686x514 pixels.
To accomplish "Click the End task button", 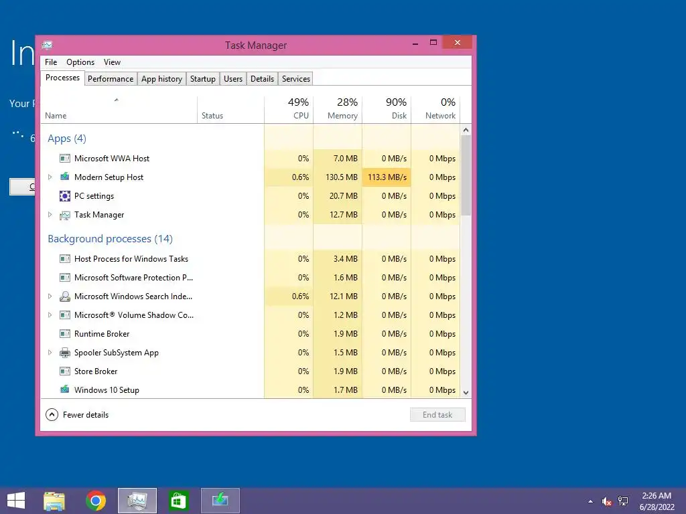I will pos(437,415).
